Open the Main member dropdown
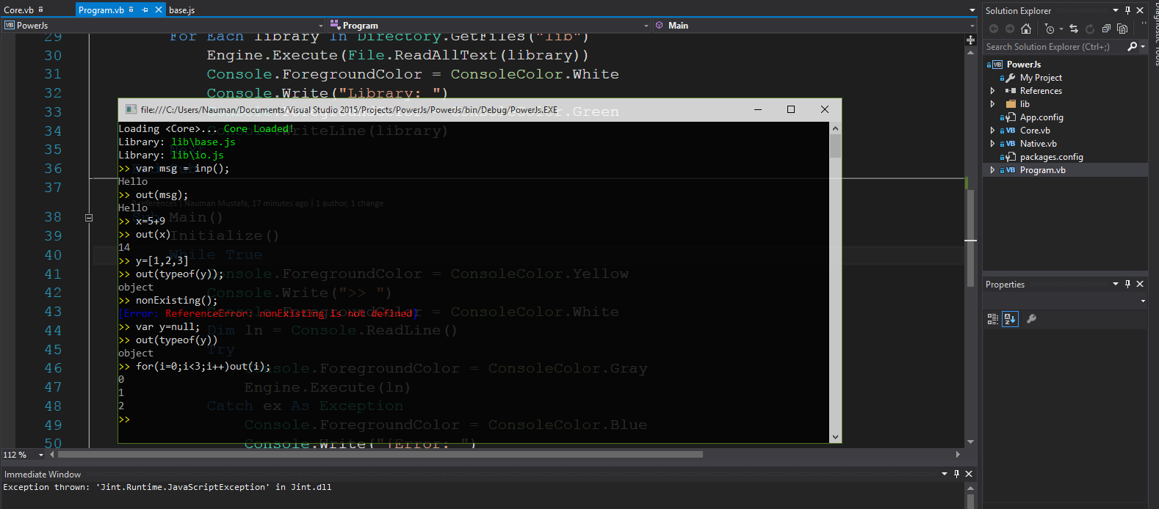This screenshot has height=509, width=1159. coord(972,26)
